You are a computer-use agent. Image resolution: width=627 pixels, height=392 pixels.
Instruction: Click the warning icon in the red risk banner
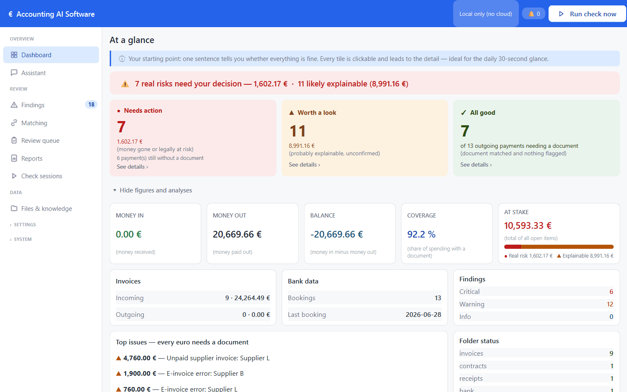coord(125,84)
